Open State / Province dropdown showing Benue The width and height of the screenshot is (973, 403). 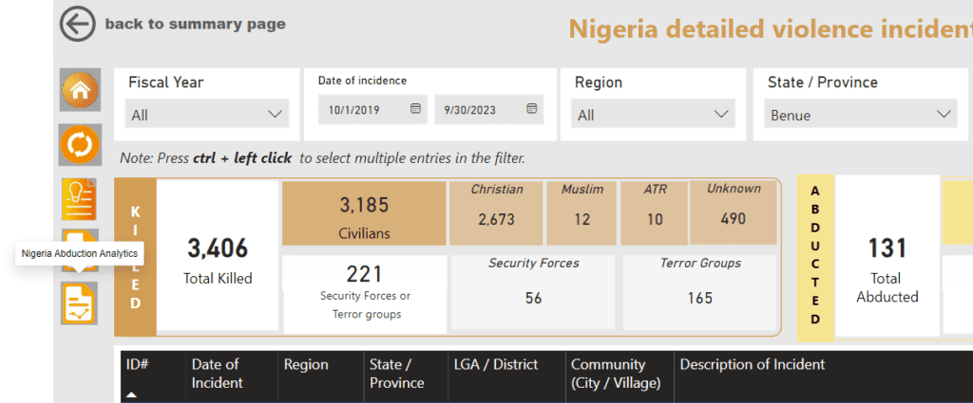click(x=861, y=115)
